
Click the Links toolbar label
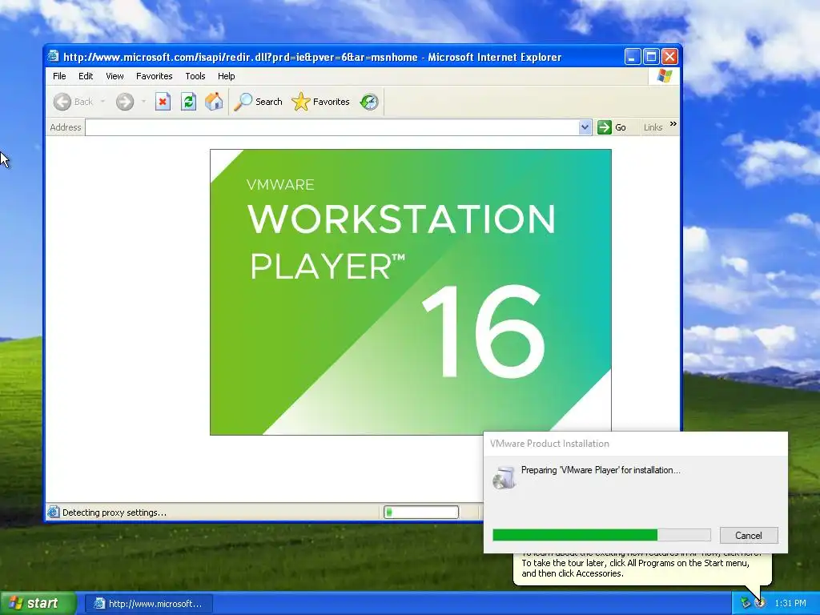[x=653, y=127]
